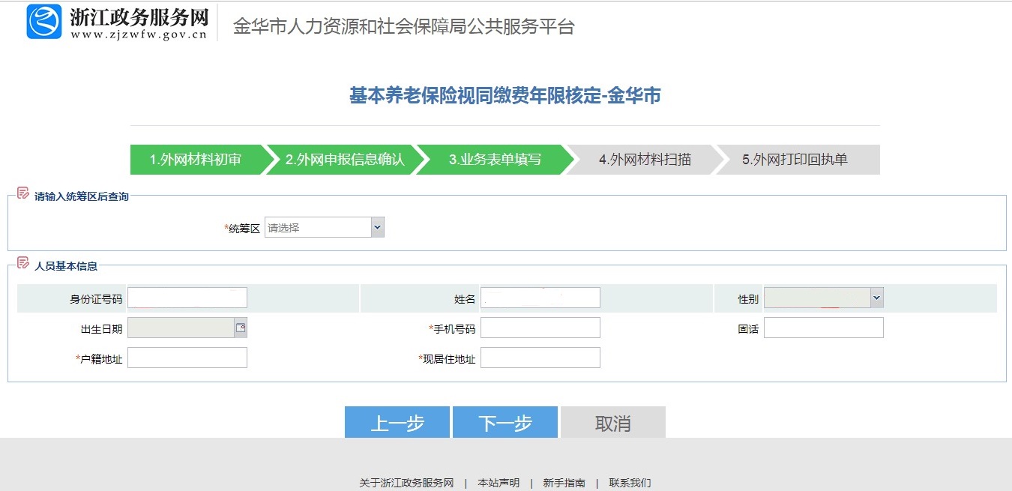Focus the 身份证号码 input field
Screen dimensions: 1012x491
[187, 298]
